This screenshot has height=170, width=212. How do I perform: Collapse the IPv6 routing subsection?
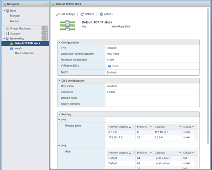[59, 146]
